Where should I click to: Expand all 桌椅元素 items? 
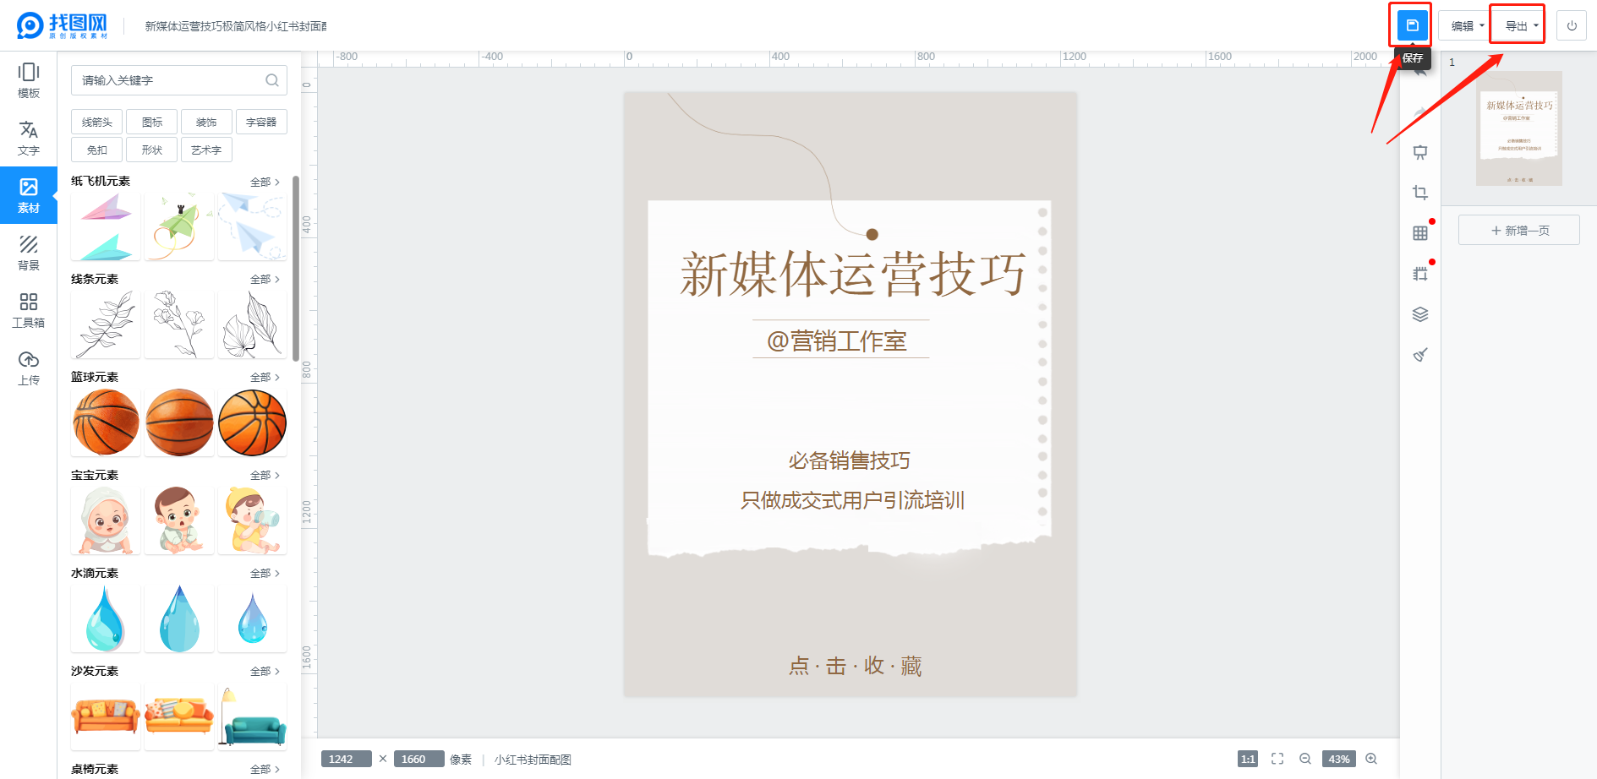pos(265,770)
